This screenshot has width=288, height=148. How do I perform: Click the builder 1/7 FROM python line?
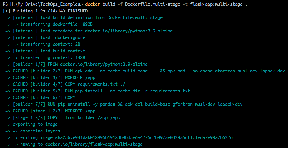pos(76,64)
